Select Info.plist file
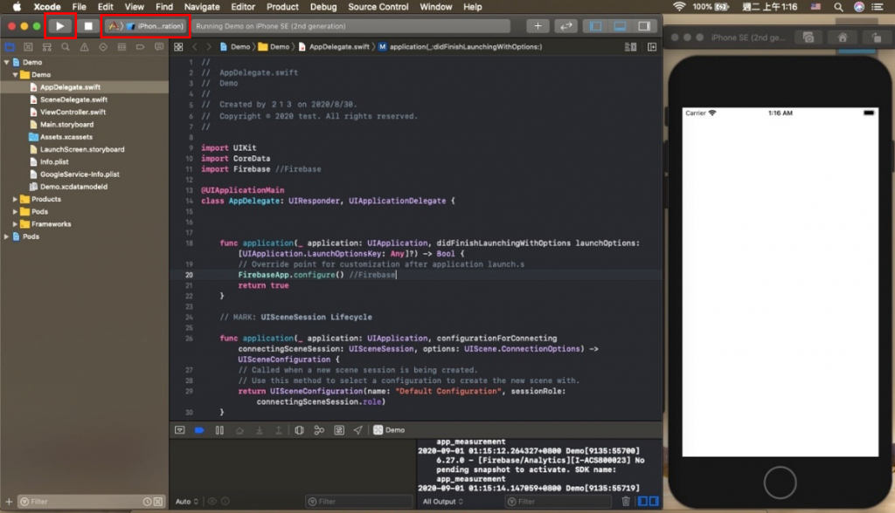 [54, 162]
